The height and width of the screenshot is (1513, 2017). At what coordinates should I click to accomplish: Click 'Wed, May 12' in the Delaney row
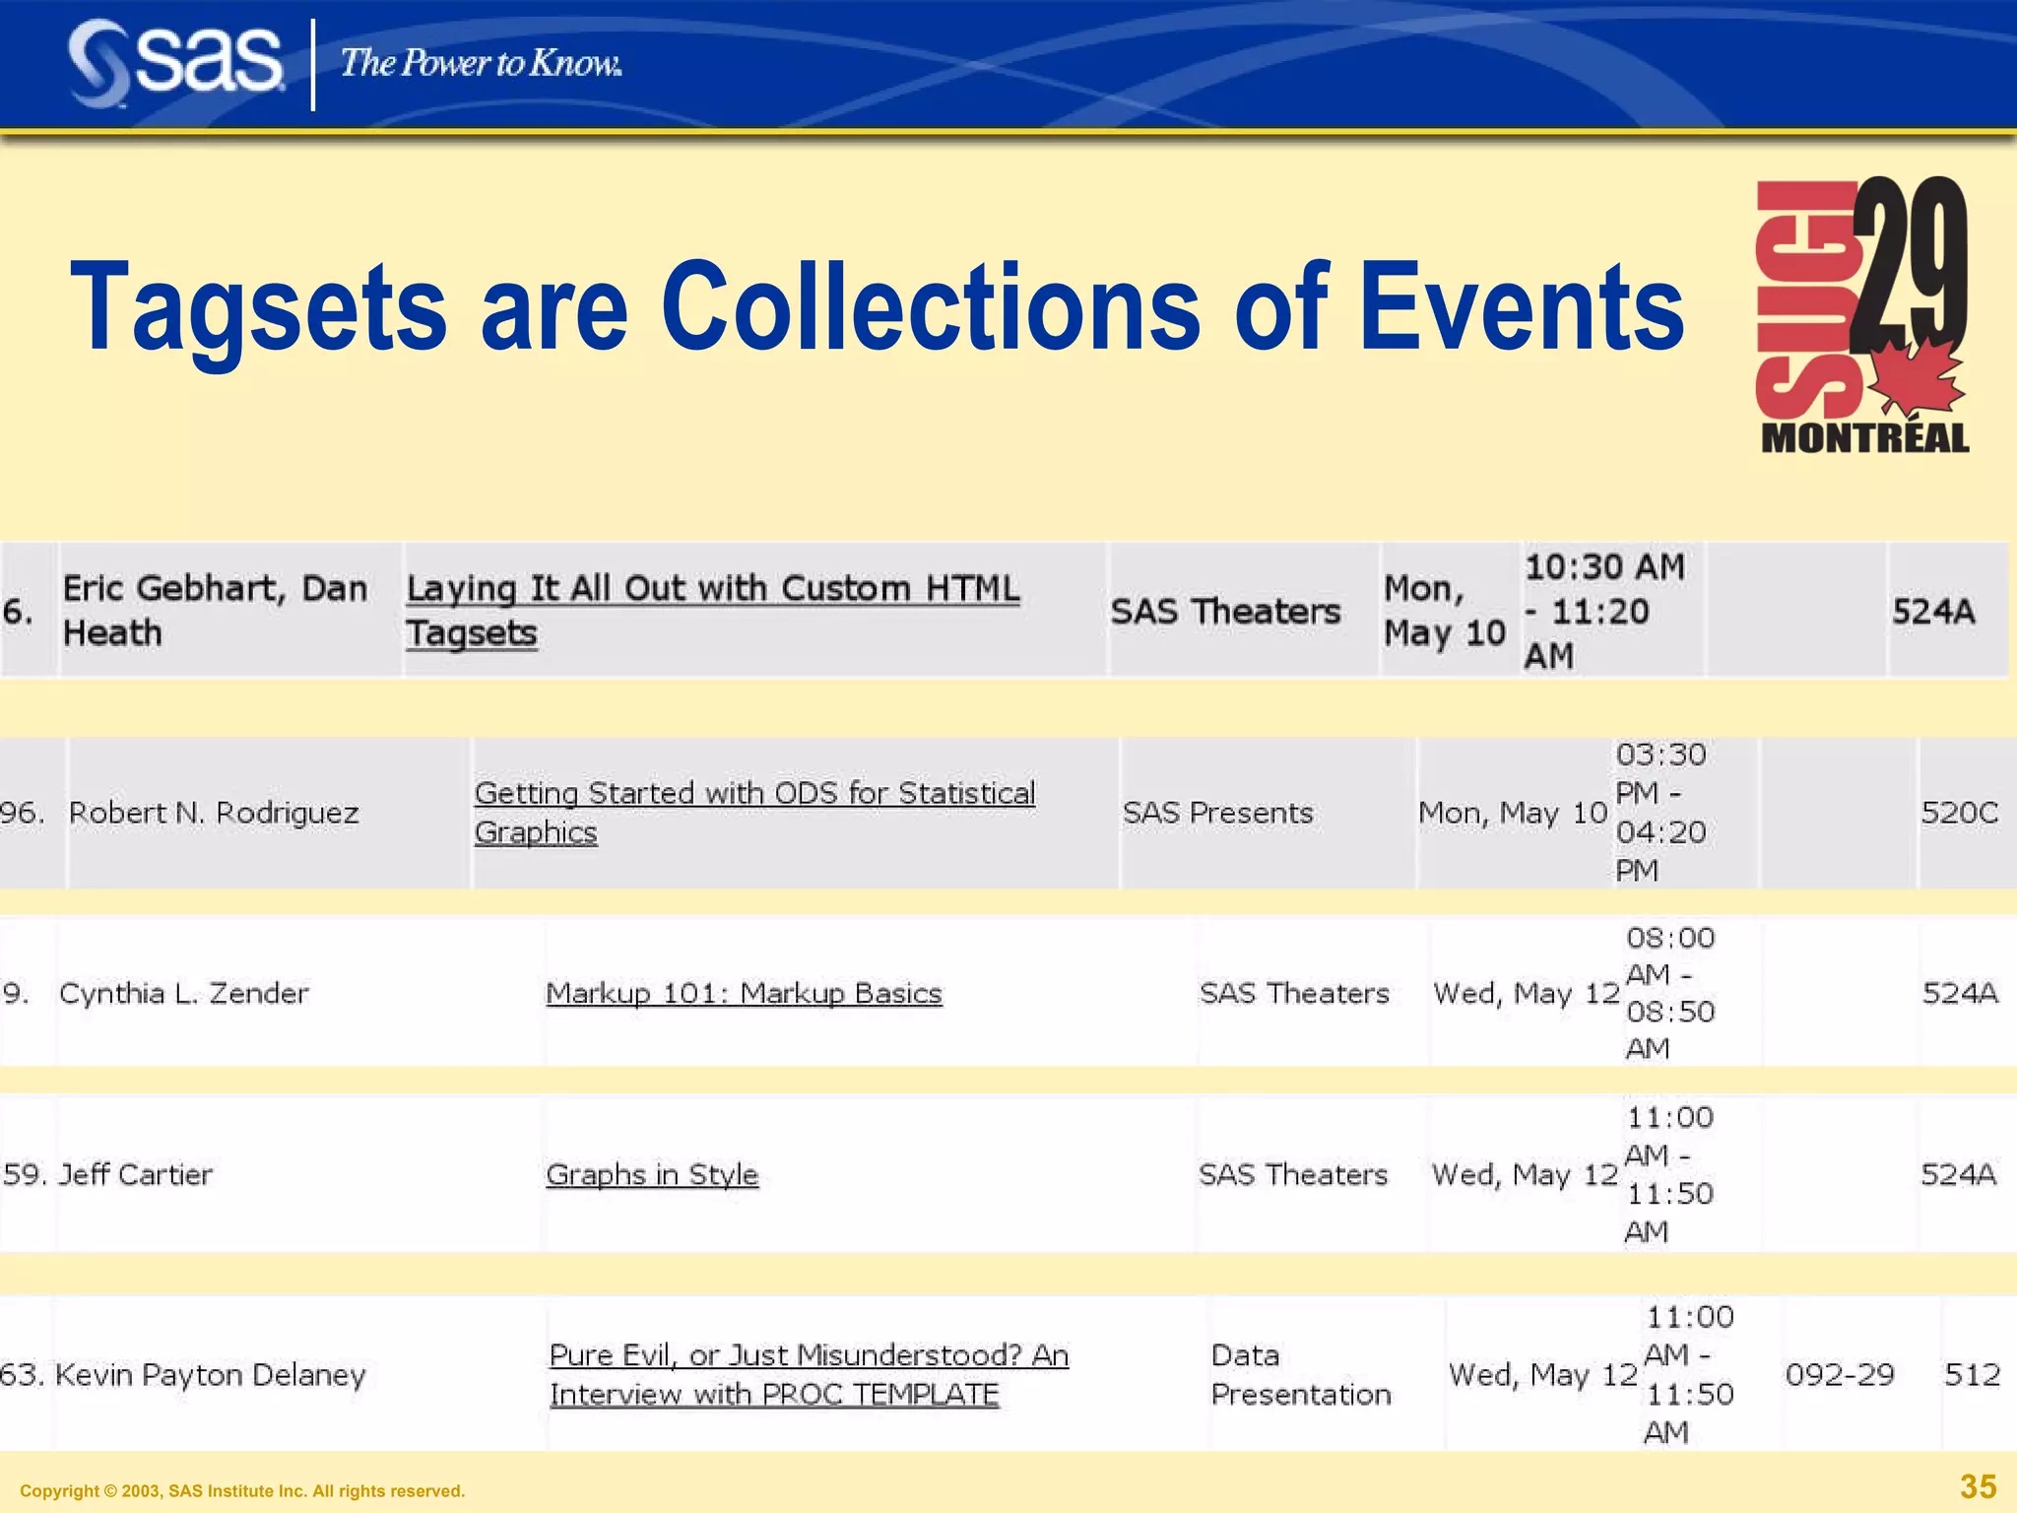pos(1543,1374)
